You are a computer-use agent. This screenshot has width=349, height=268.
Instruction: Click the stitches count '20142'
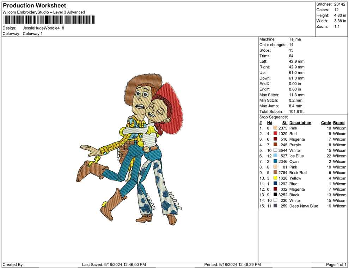(x=340, y=4)
